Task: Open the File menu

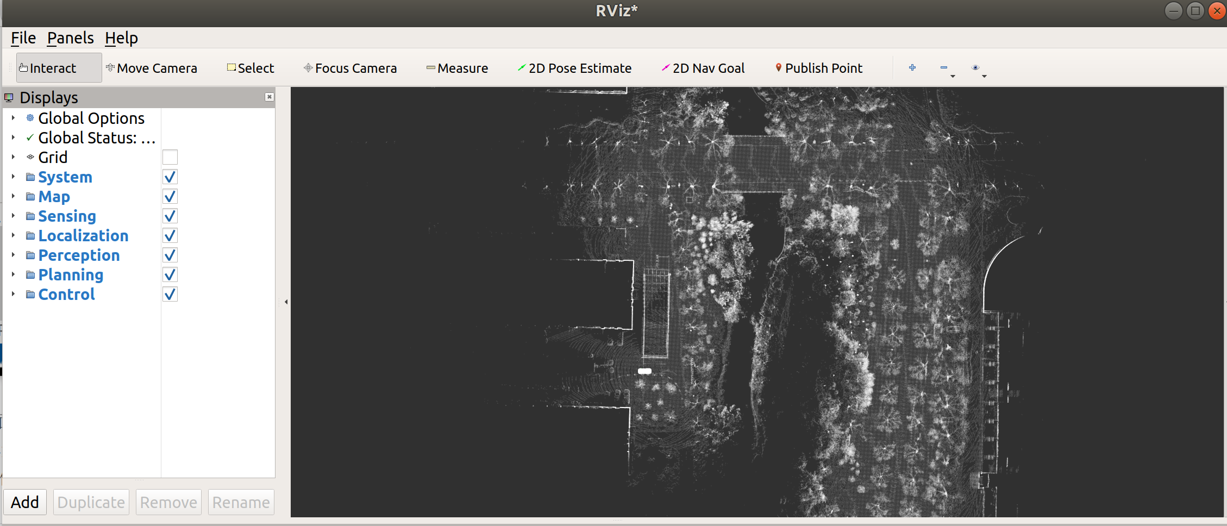Action: pos(23,38)
